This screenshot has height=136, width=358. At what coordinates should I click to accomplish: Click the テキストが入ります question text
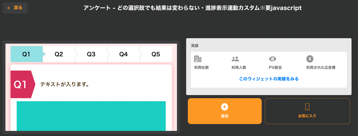pos(65,85)
